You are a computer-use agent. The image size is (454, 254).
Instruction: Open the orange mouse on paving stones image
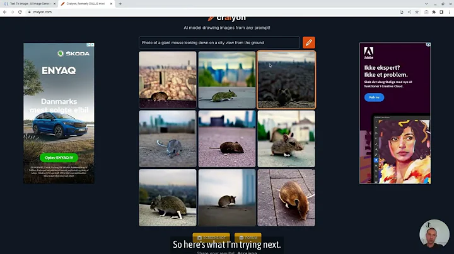pyautogui.click(x=286, y=197)
